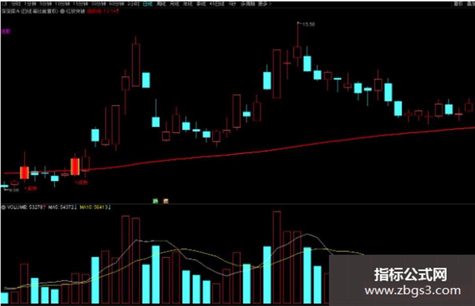475x306 pixels.
Task: Select the highlighted 日线 daily tab
Action: tap(148, 4)
